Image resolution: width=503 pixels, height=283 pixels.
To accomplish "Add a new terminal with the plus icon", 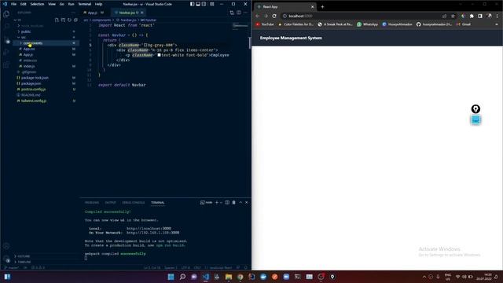I will (x=217, y=203).
